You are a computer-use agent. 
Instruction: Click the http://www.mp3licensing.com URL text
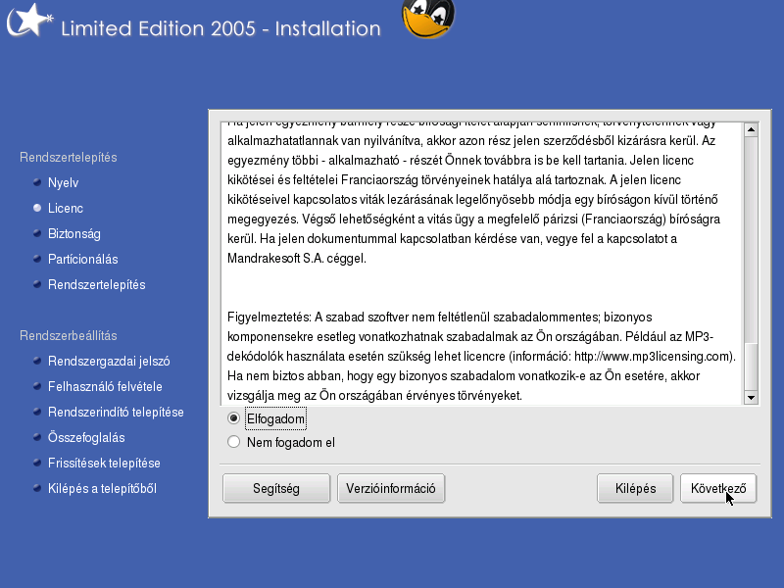pyautogui.click(x=653, y=357)
